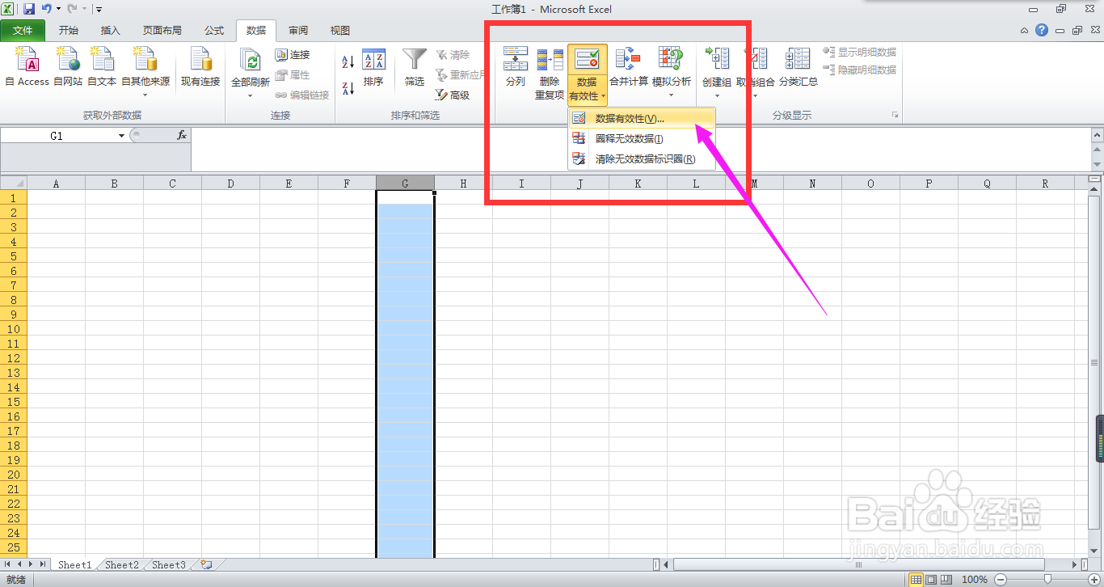Switch to the 公式 ribbon tab
The height and width of the screenshot is (587, 1104).
[213, 30]
